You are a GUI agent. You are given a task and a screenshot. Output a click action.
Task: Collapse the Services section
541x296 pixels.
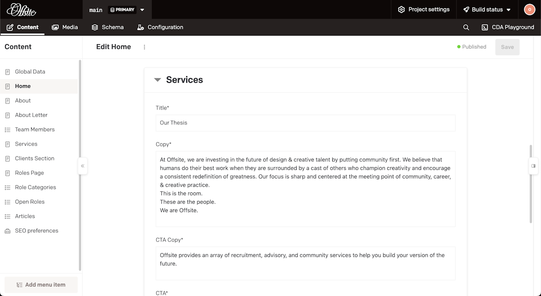(x=157, y=80)
